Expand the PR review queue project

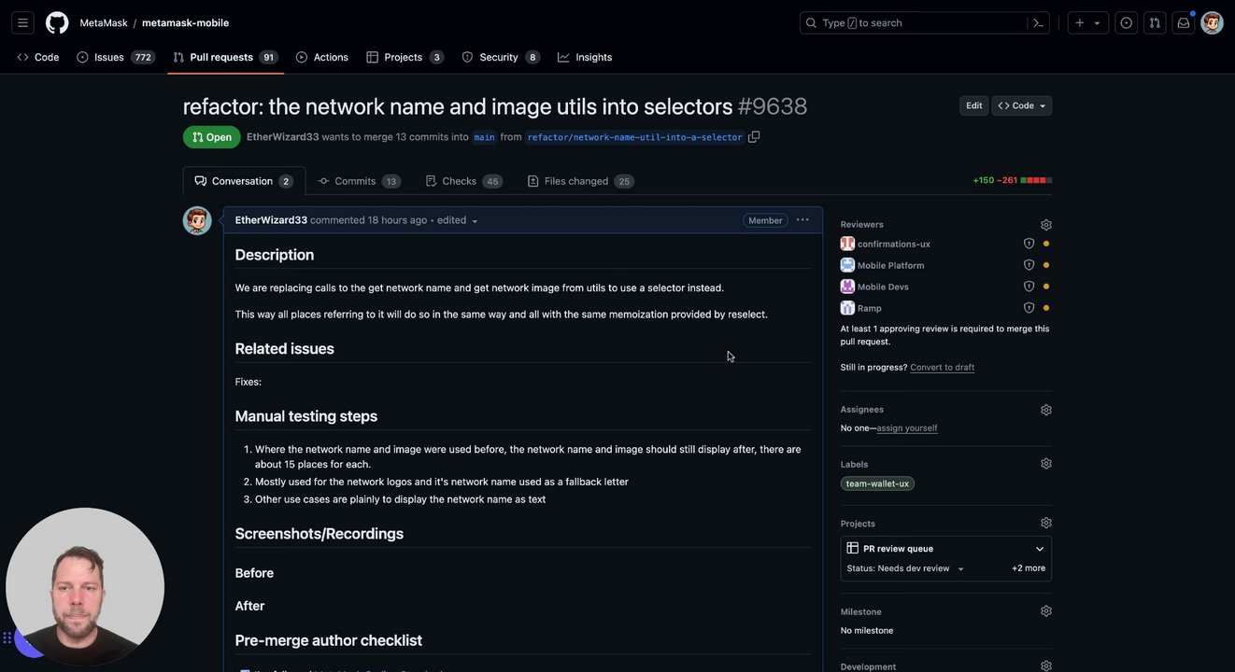(1040, 549)
